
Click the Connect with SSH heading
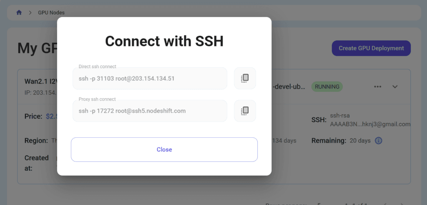tap(164, 41)
